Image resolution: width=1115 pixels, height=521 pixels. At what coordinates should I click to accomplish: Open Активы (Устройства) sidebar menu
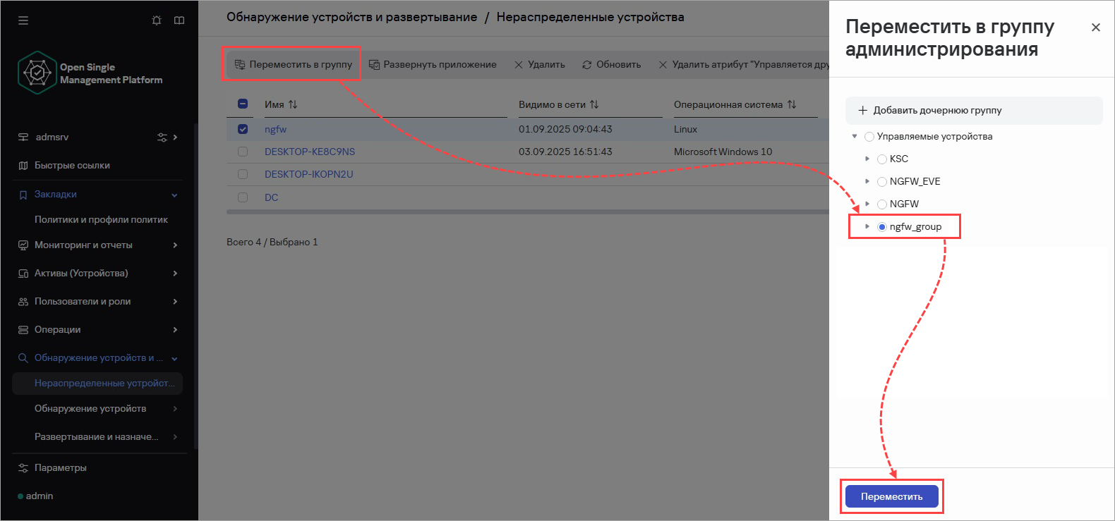97,274
